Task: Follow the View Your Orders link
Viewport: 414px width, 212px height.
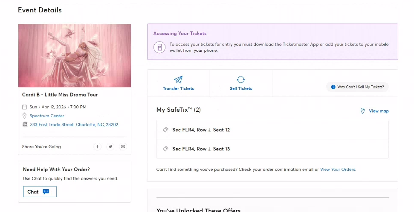Action: pos(338,170)
